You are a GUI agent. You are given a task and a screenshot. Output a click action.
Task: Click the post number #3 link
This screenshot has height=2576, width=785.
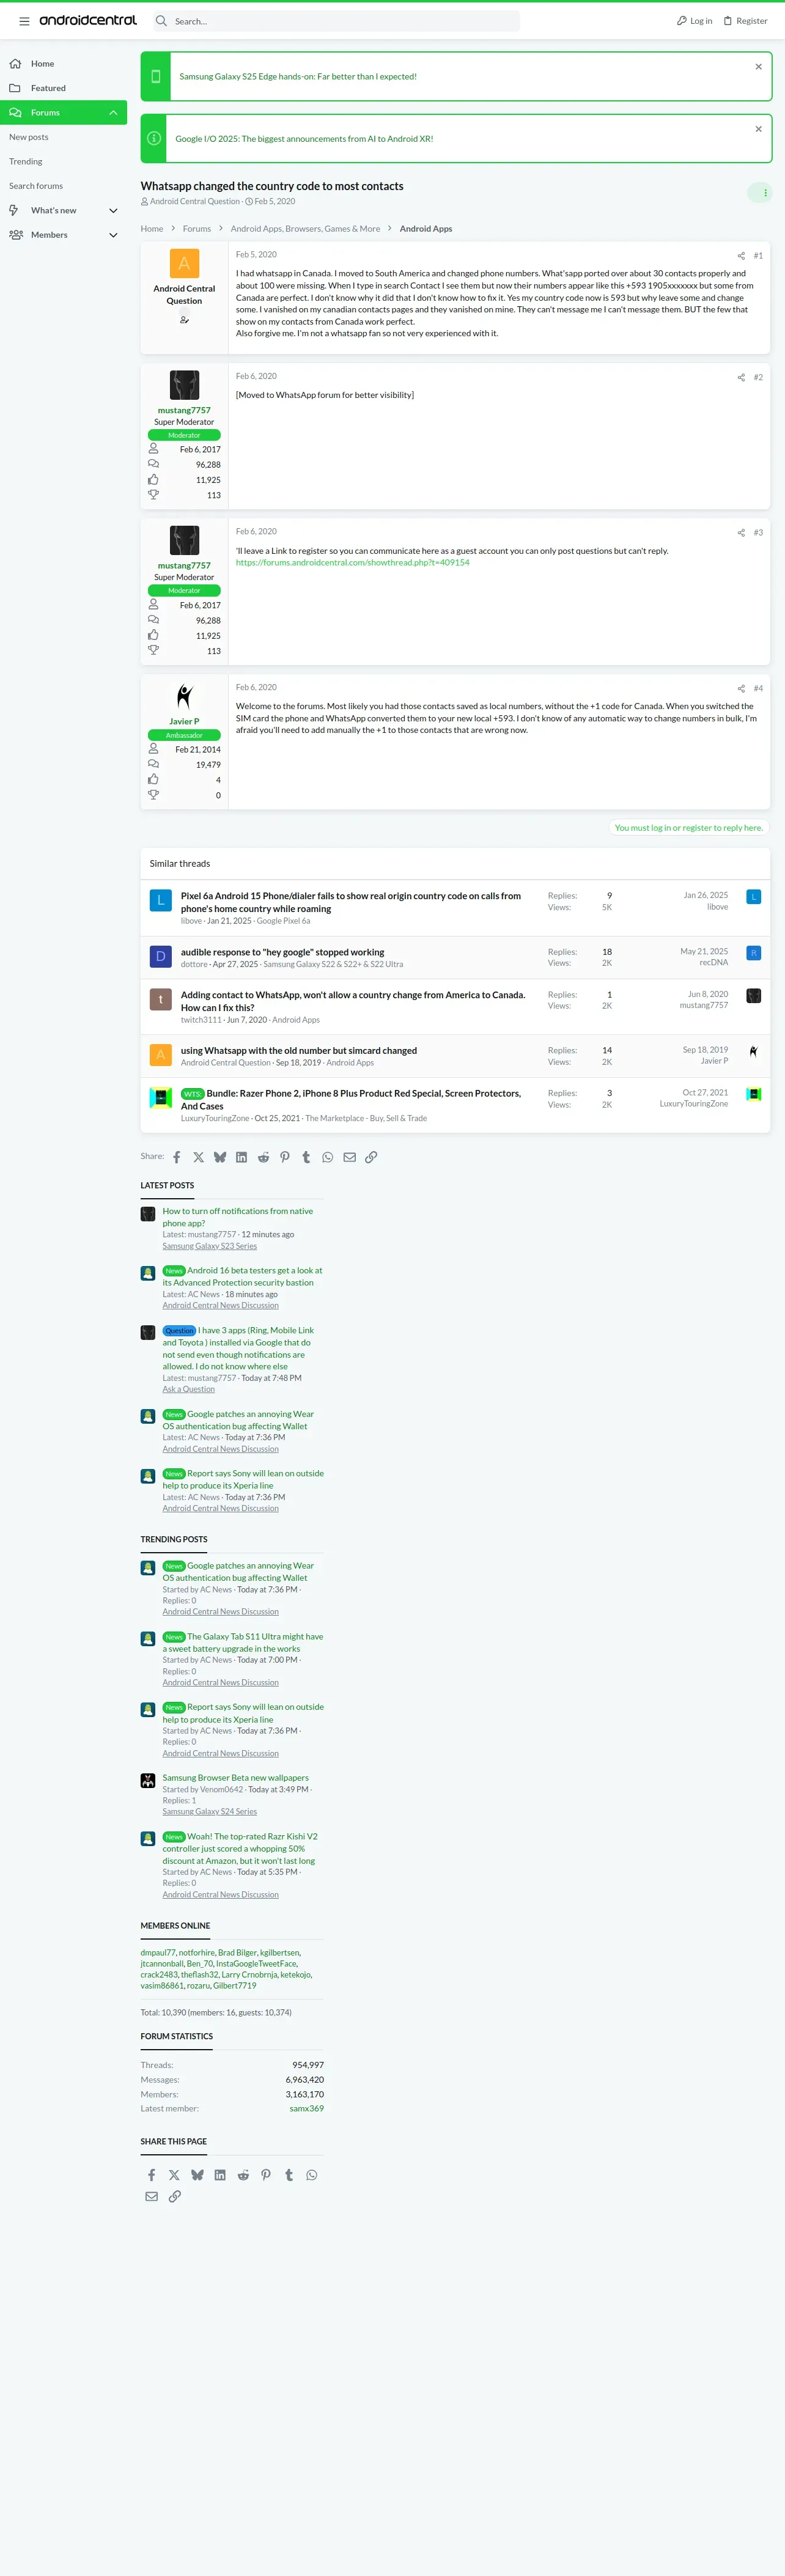point(758,533)
